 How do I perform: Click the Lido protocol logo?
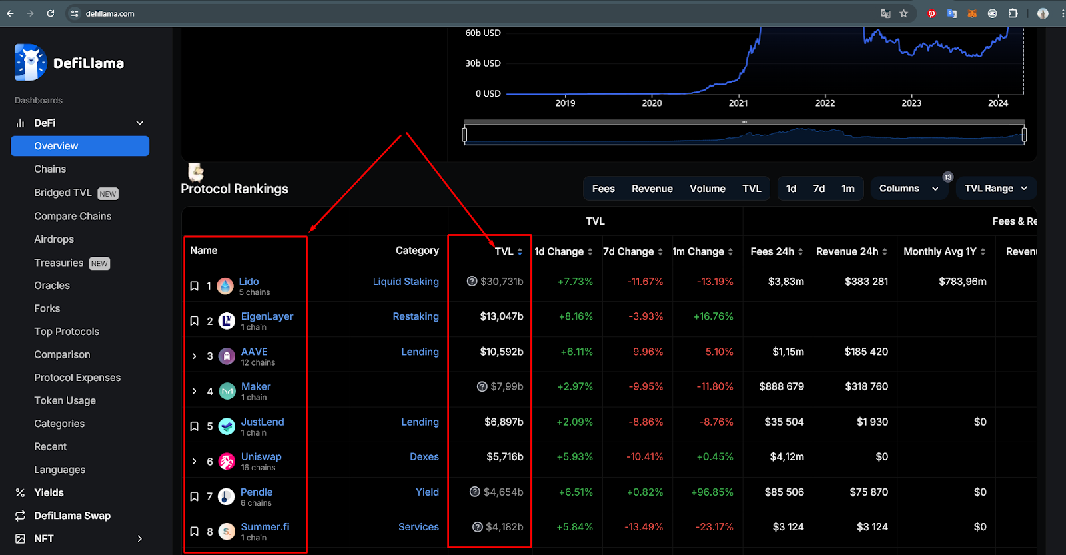(x=225, y=286)
